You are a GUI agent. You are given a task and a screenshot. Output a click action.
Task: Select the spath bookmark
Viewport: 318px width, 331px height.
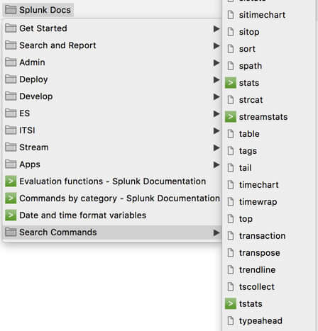coord(270,66)
